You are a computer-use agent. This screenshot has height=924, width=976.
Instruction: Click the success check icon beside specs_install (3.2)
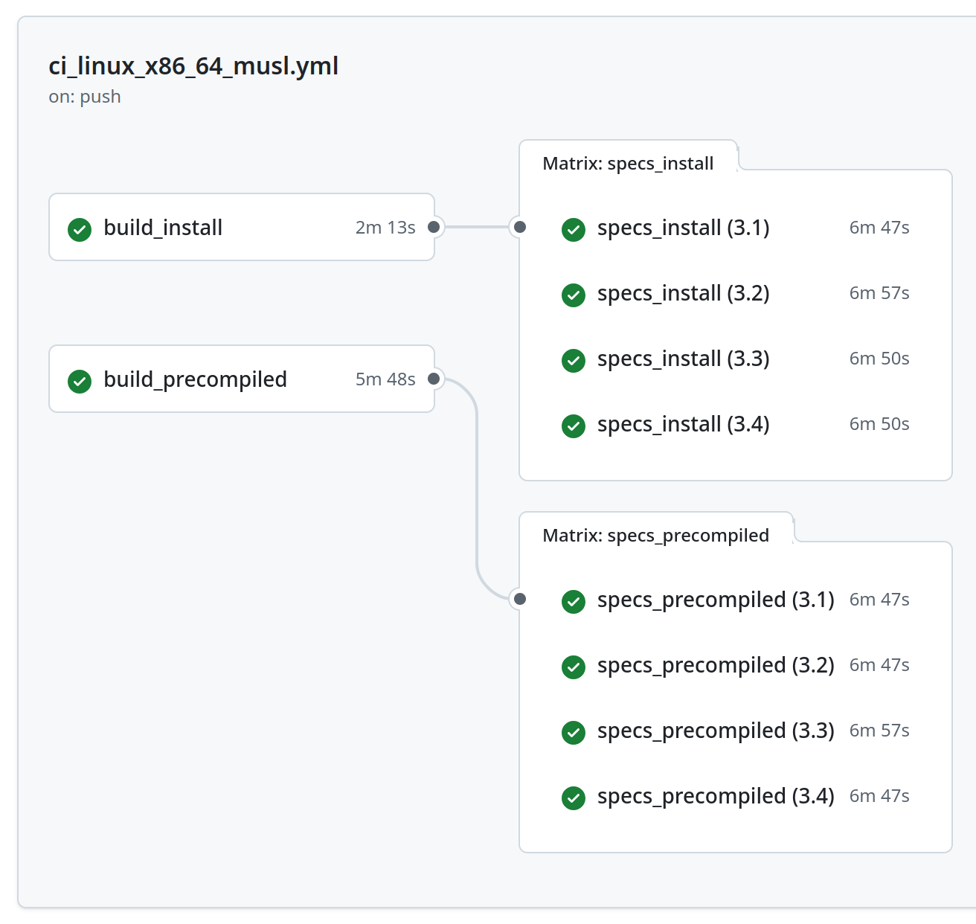tap(574, 295)
